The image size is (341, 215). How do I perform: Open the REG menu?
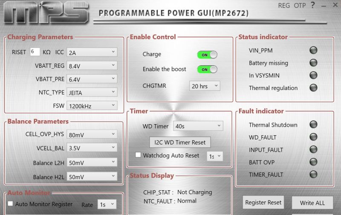click(284, 6)
